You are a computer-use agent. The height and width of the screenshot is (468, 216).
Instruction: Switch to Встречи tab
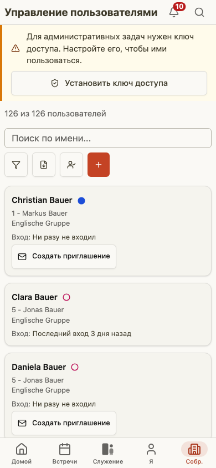point(65,454)
